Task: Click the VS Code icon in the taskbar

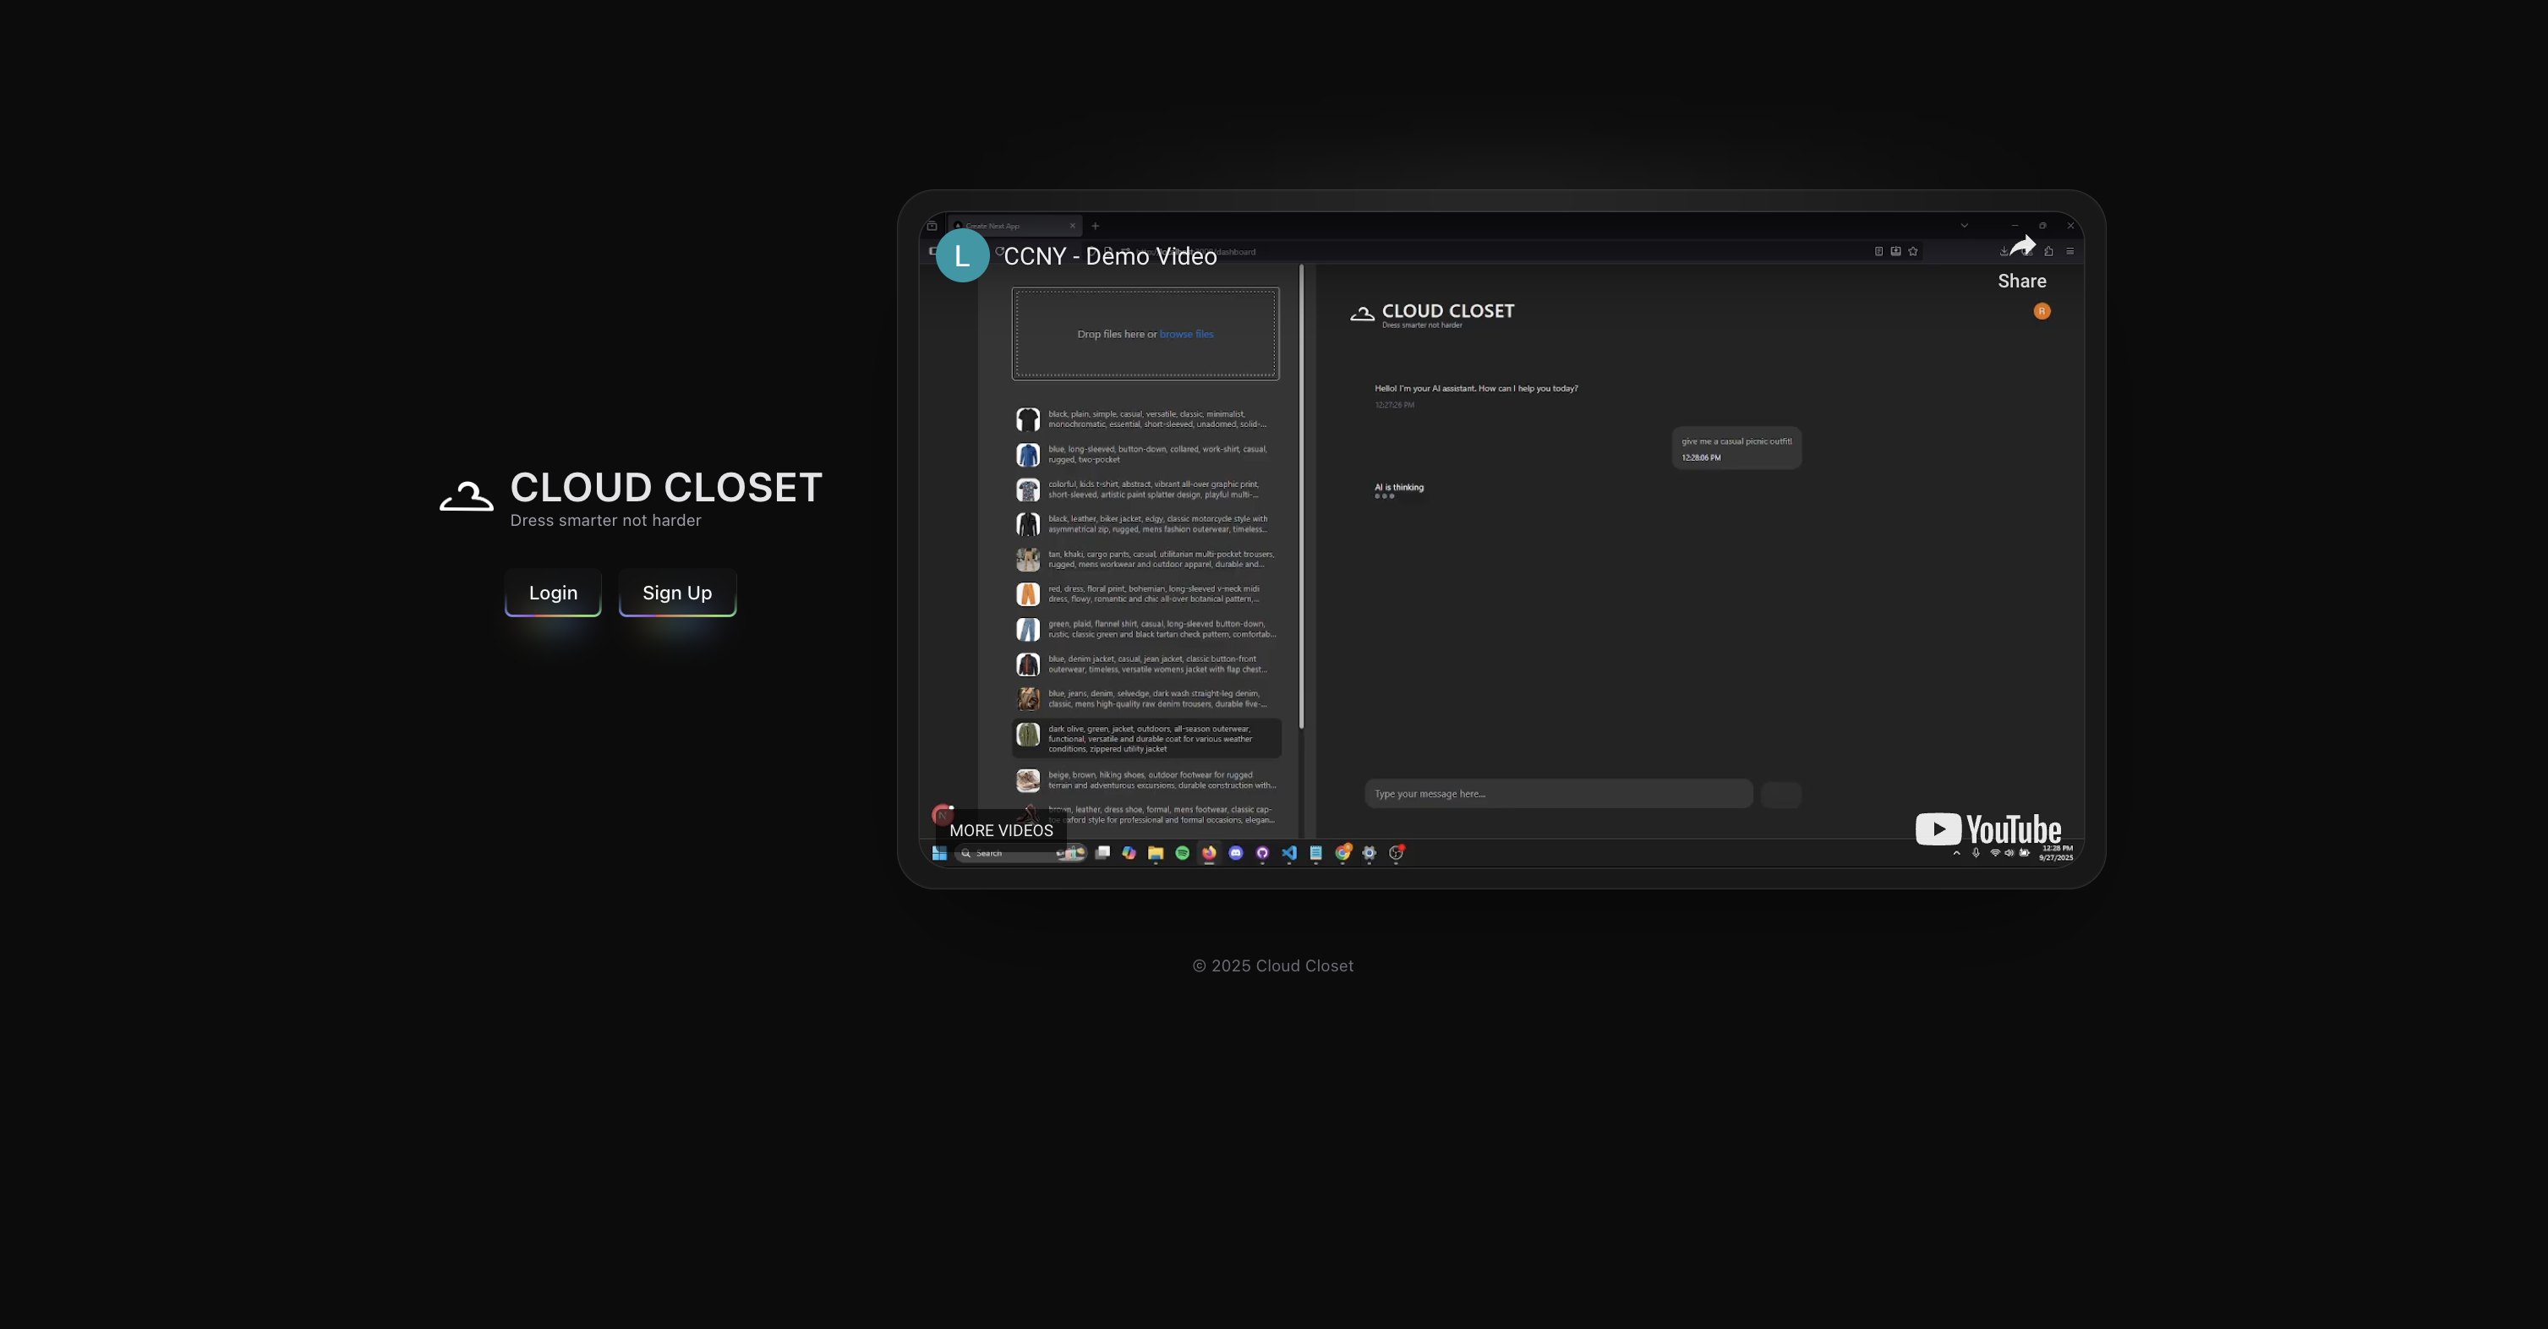Action: coord(1289,852)
